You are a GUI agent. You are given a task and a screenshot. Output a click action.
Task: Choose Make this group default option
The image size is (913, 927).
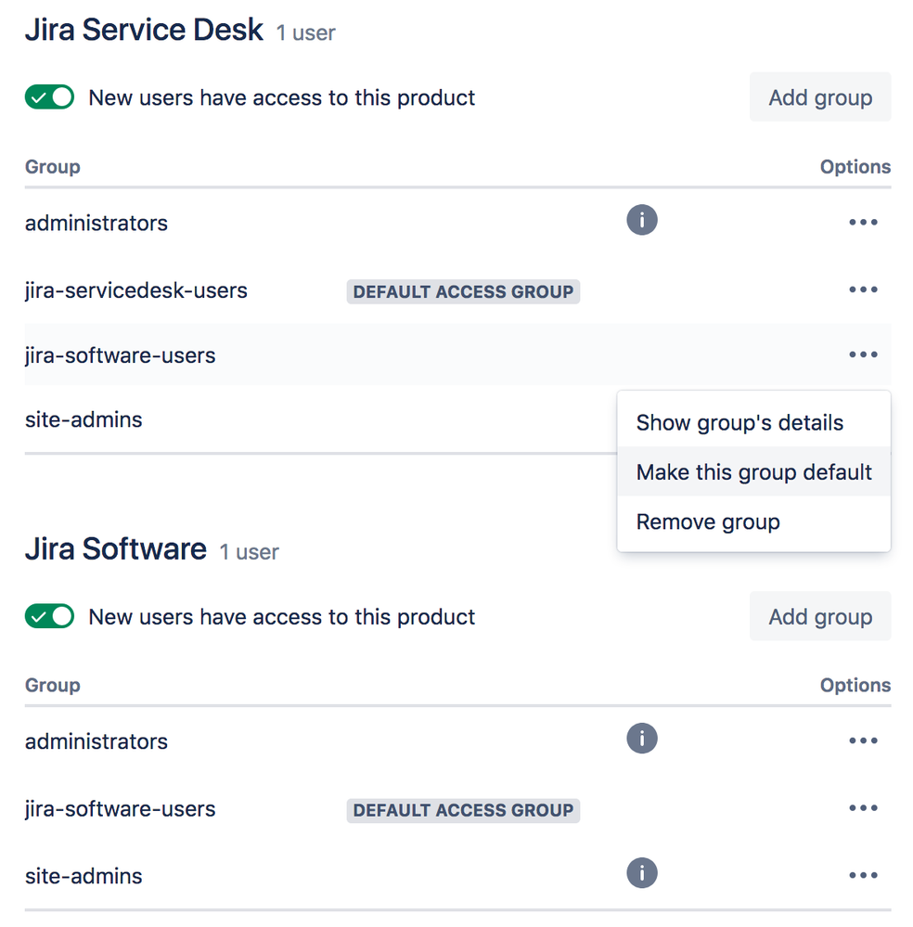[x=753, y=471]
